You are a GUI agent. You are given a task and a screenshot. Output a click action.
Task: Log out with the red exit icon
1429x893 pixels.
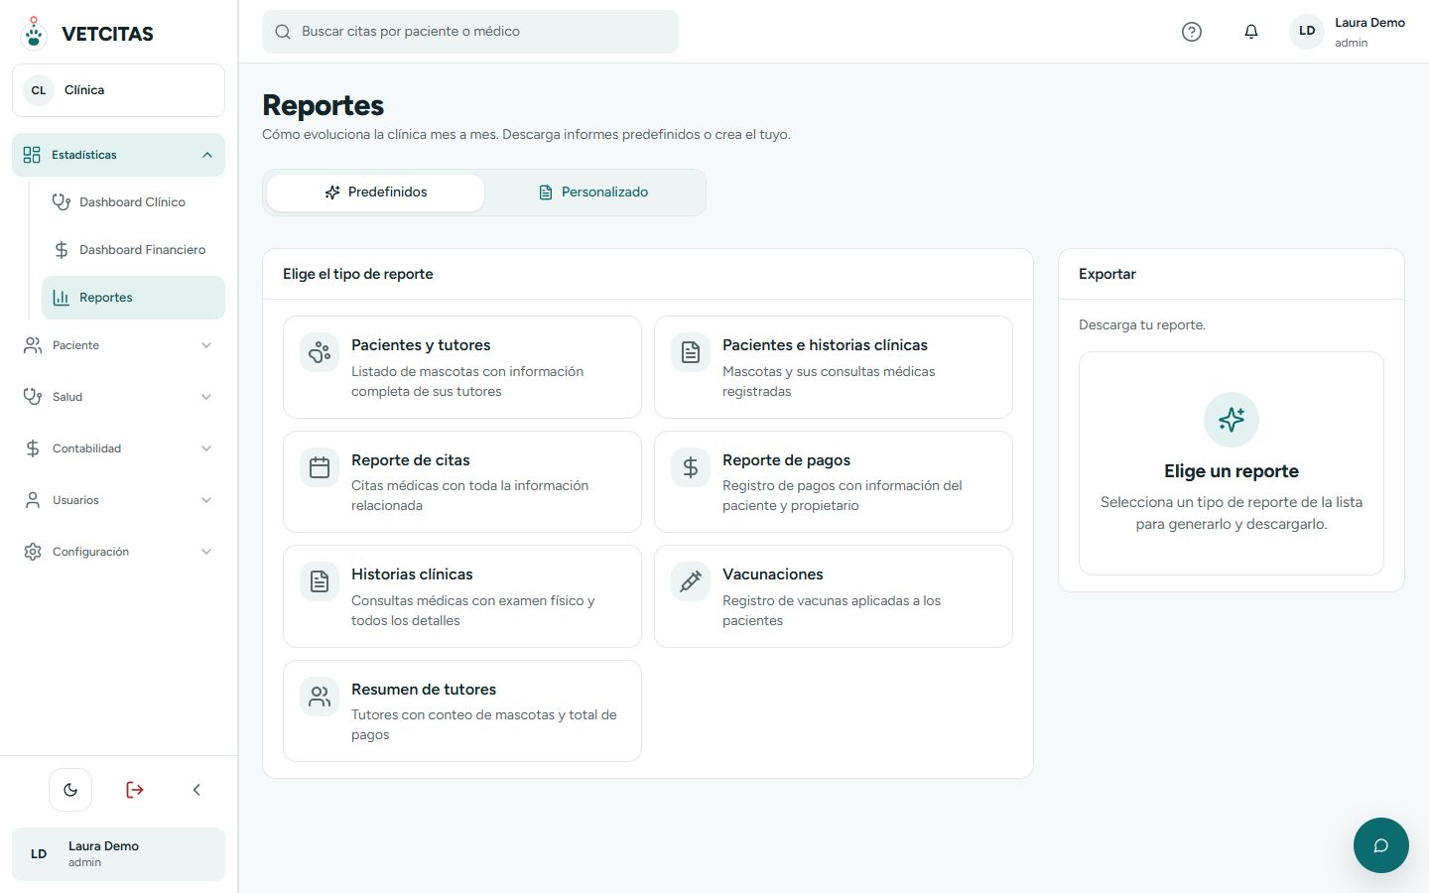click(135, 790)
